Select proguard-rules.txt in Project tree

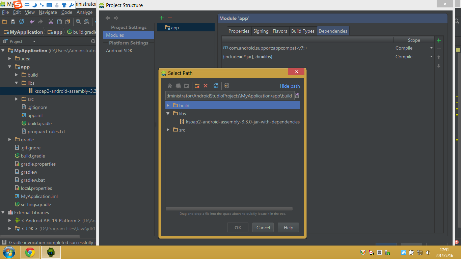click(x=46, y=132)
